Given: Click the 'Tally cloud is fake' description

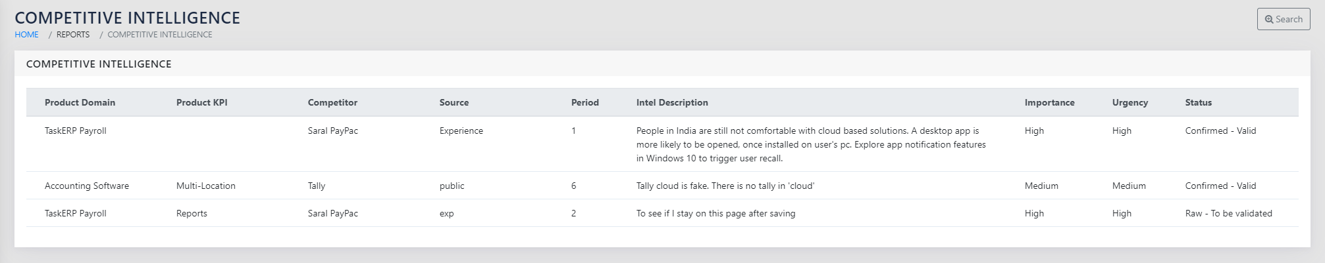Looking at the screenshot, I should coord(725,186).
